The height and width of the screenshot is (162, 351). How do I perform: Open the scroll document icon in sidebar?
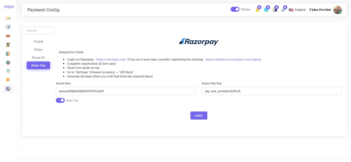[8, 45]
